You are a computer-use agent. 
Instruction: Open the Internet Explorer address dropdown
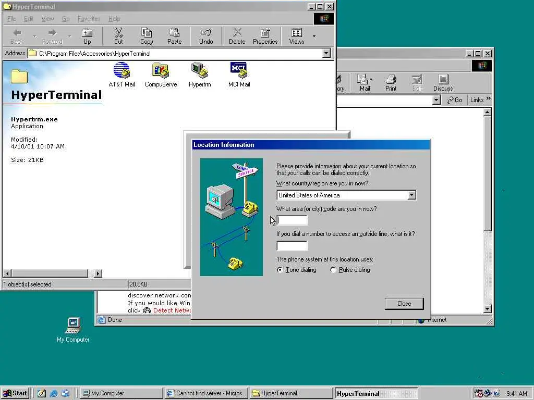436,100
